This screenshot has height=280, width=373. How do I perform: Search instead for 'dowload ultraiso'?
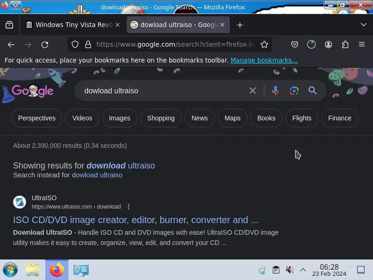click(x=97, y=175)
